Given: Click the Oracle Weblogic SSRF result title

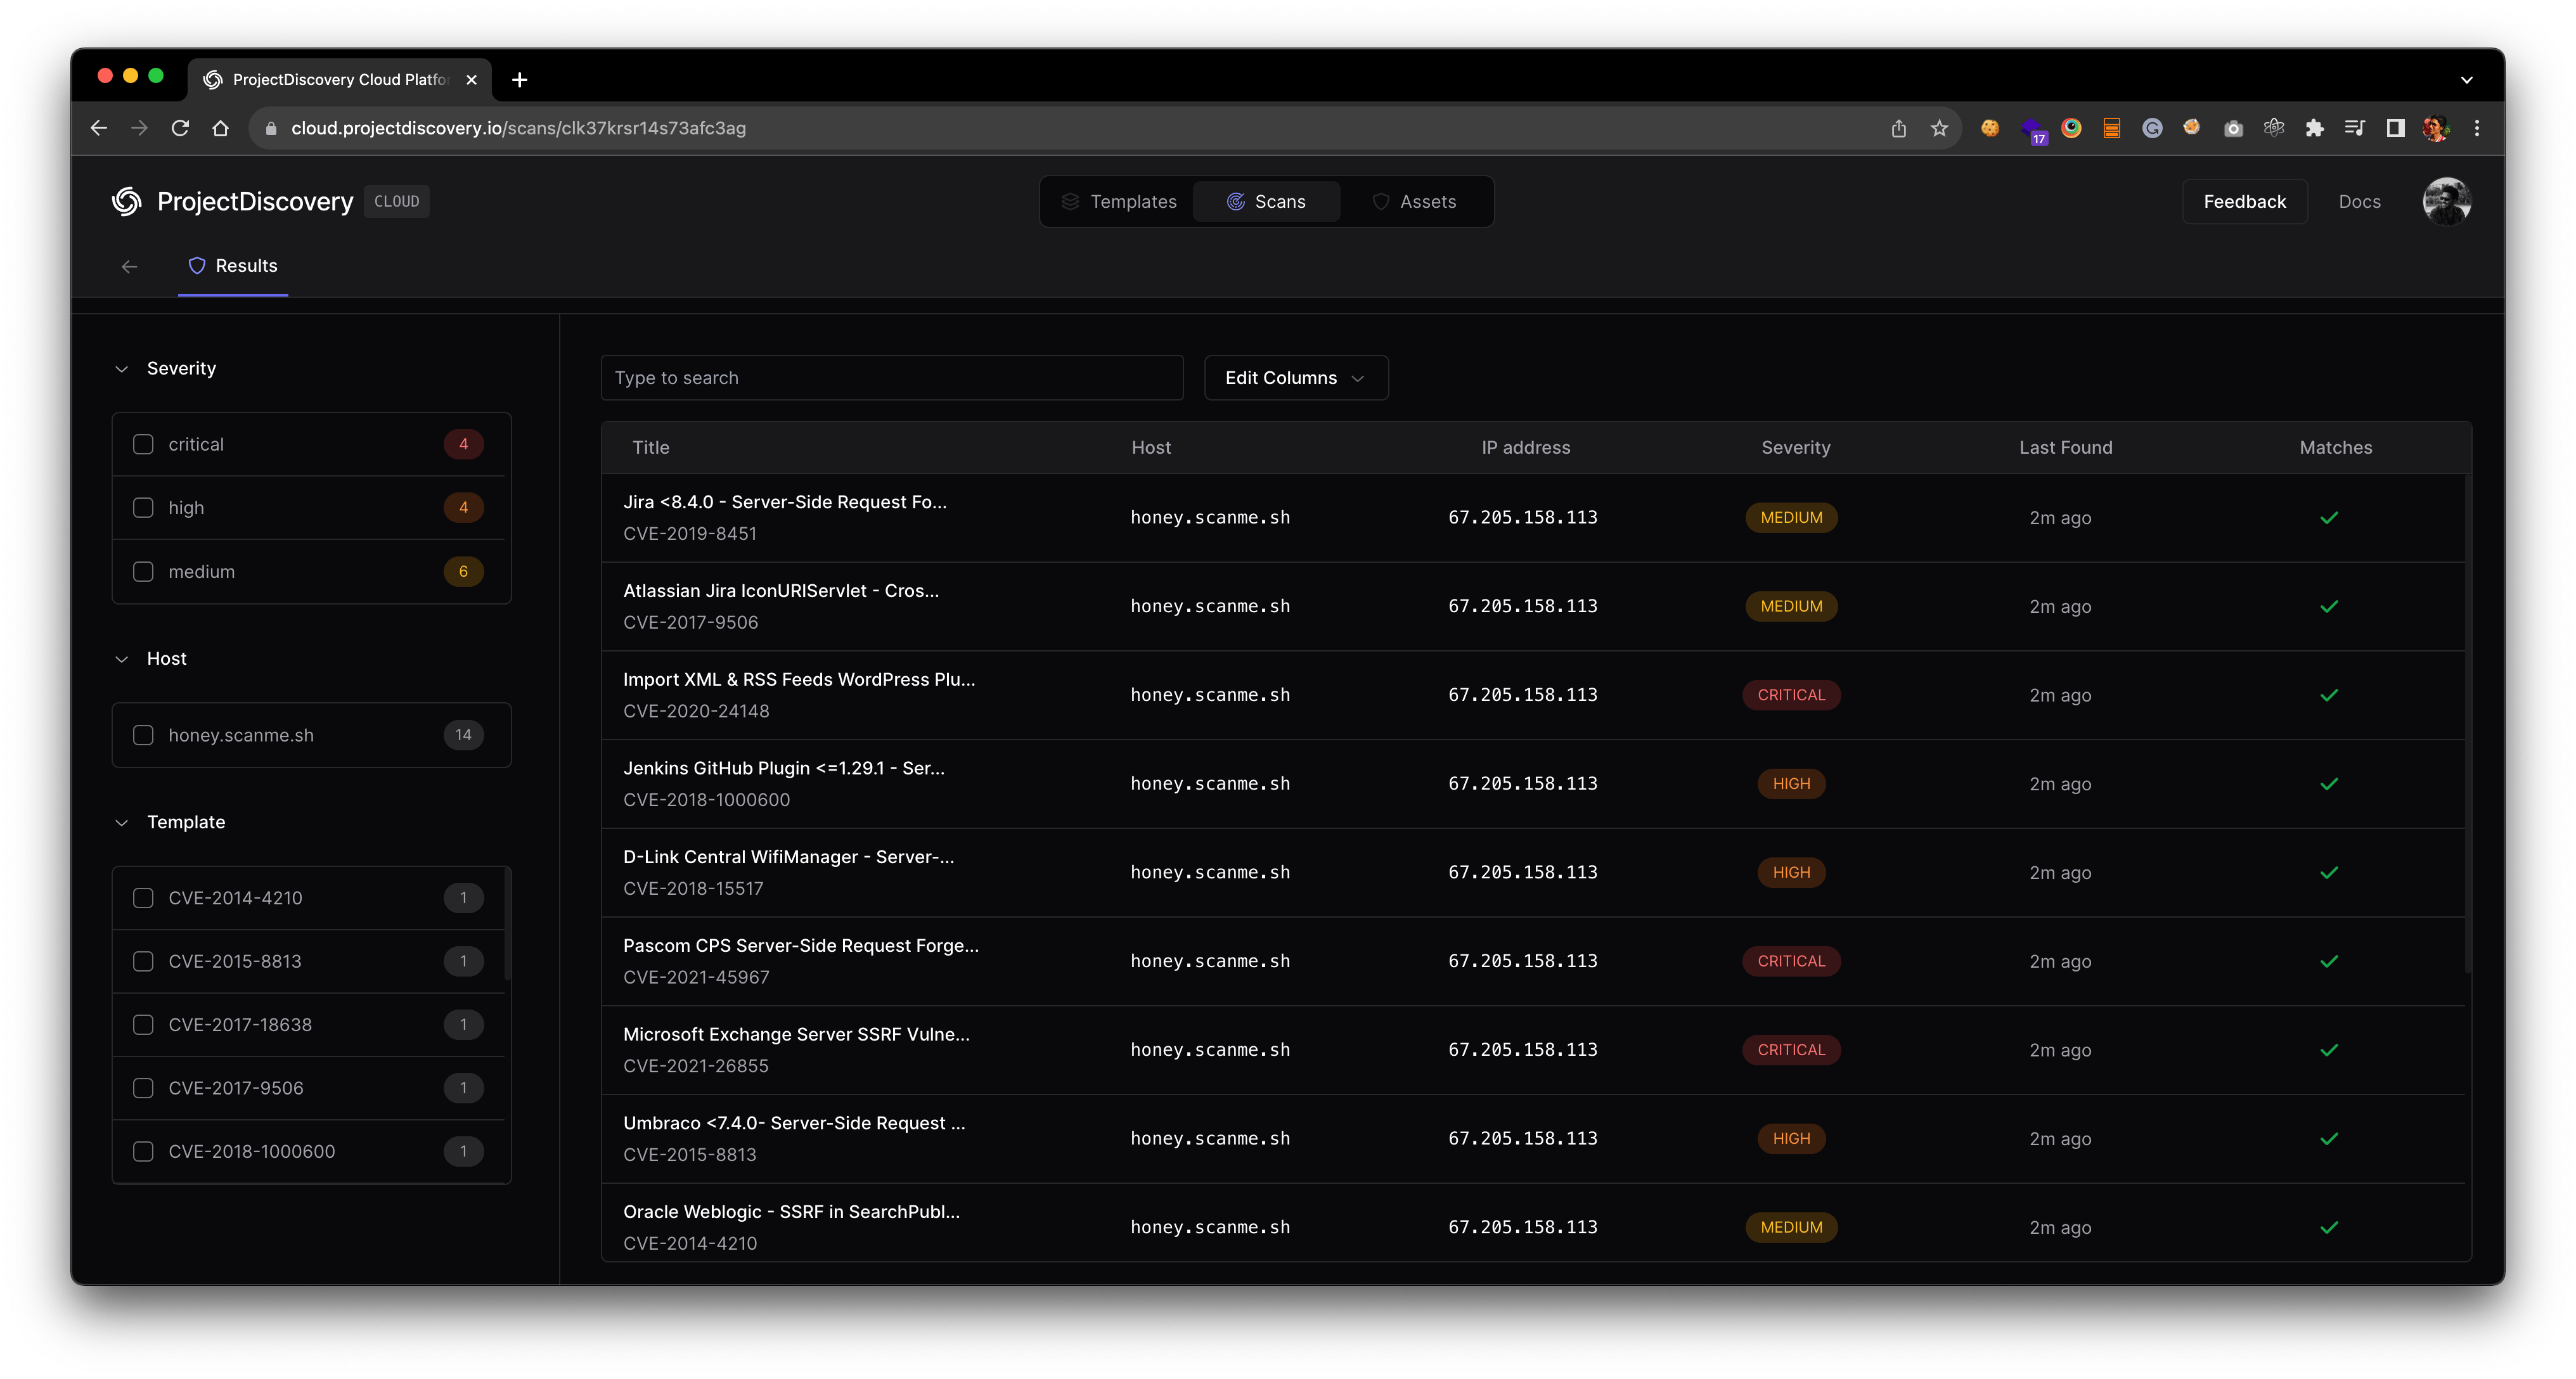Looking at the screenshot, I should [791, 1211].
